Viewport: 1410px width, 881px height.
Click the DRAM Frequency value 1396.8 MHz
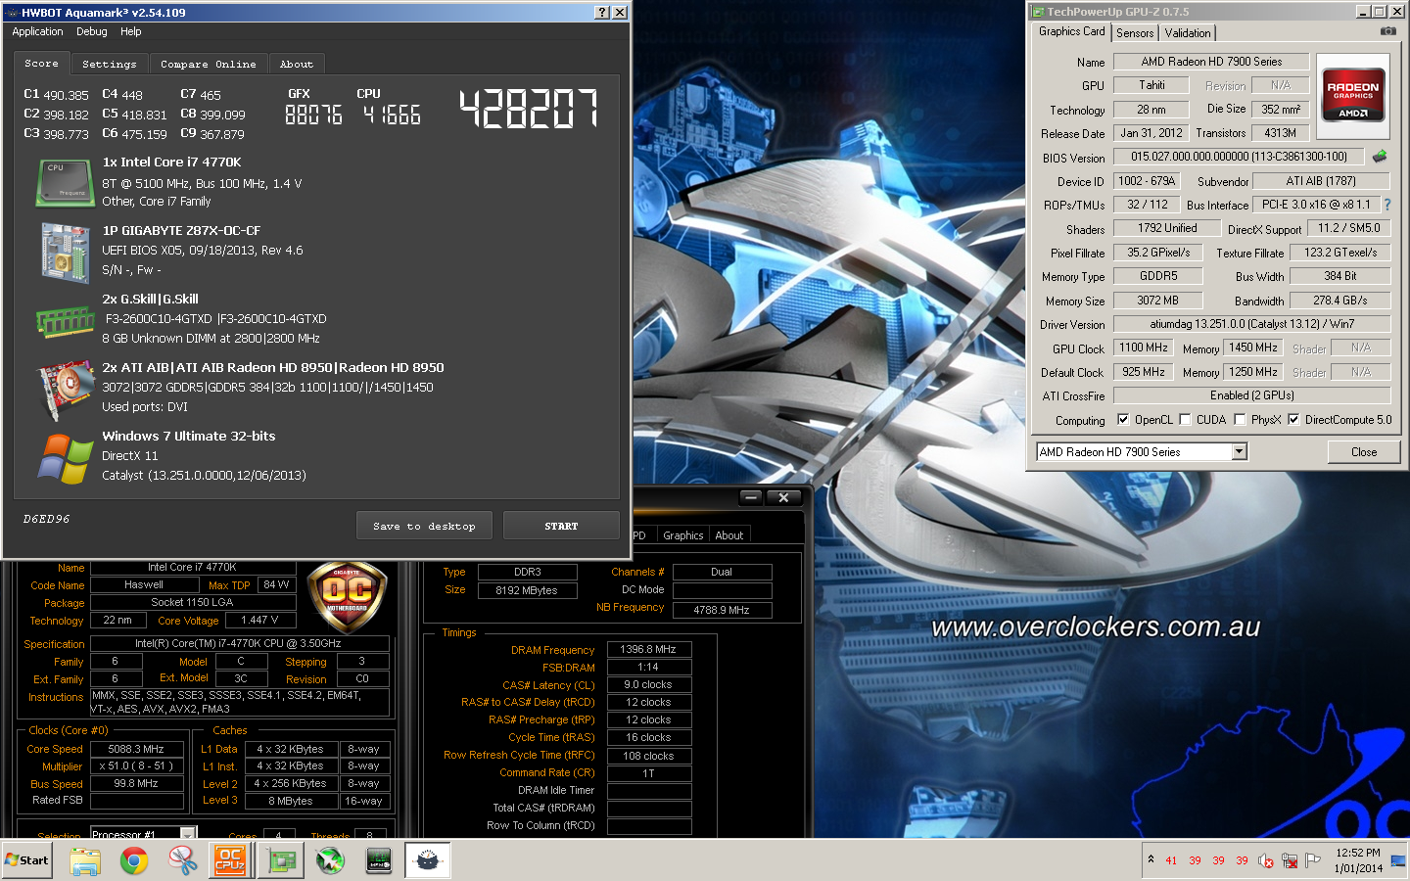(648, 649)
